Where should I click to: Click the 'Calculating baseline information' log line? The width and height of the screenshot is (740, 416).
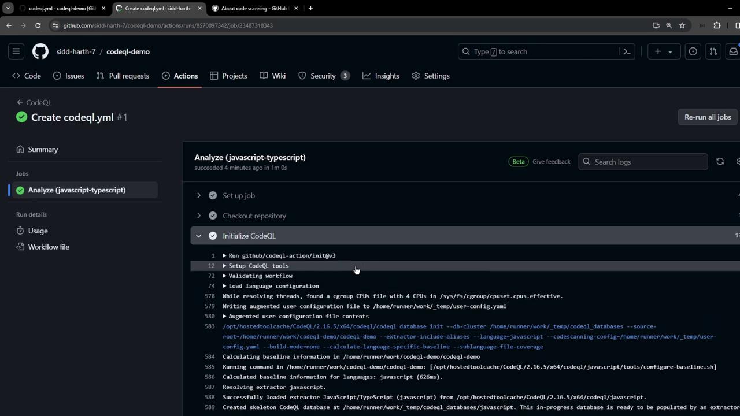point(351,356)
